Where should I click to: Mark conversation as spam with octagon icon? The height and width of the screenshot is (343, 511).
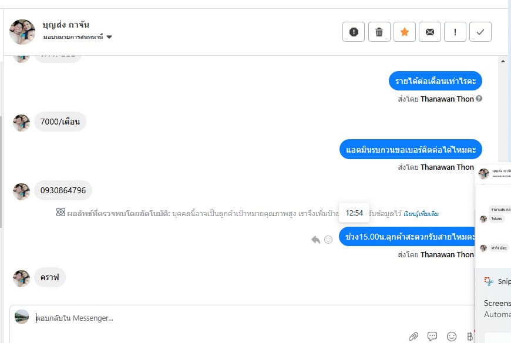(354, 32)
